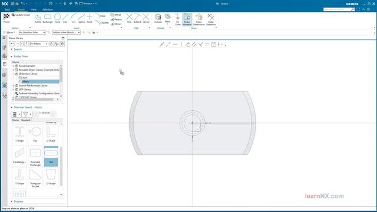377x212 pixels.
Task: Select Reusable Object Library tree item
Action: click(x=38, y=69)
